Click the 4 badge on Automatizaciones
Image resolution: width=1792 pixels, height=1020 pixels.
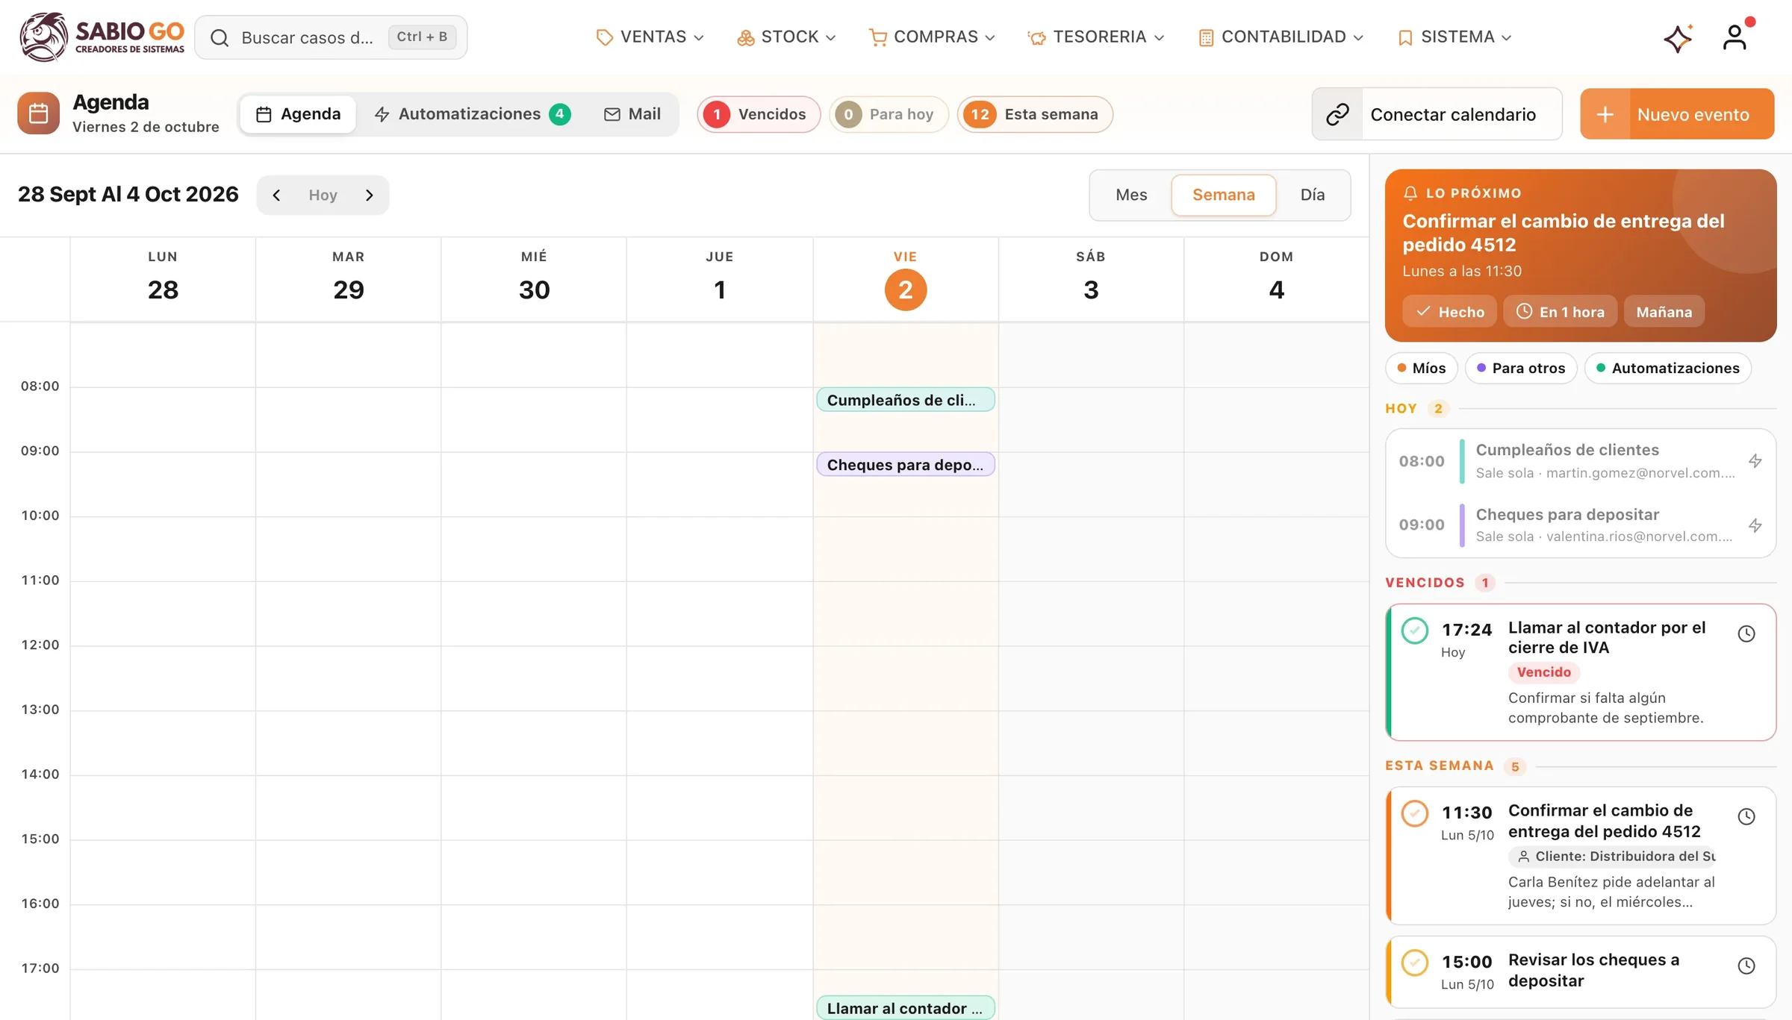(x=559, y=114)
